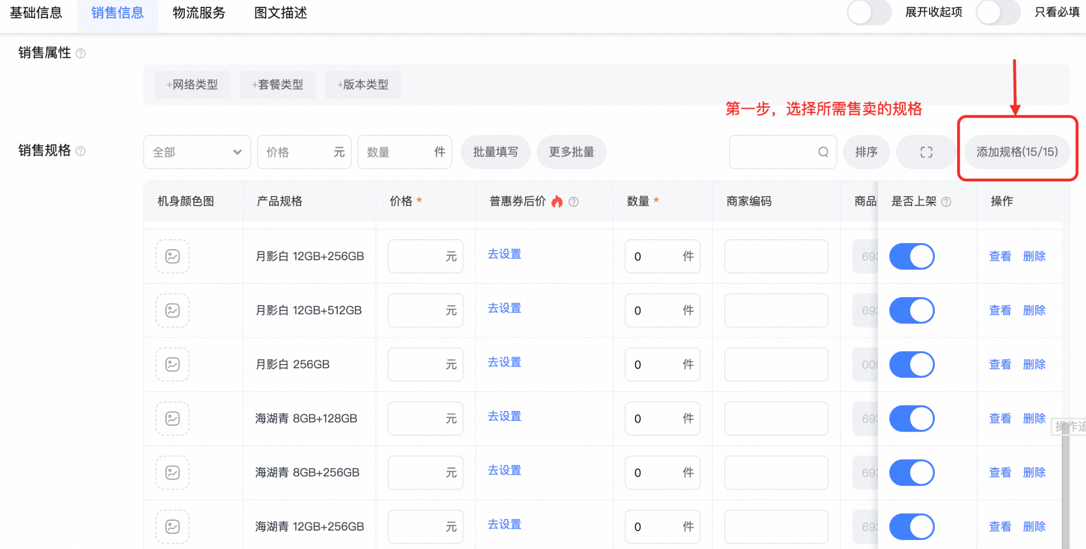Toggle the 展开收起项 switch

pos(870,12)
